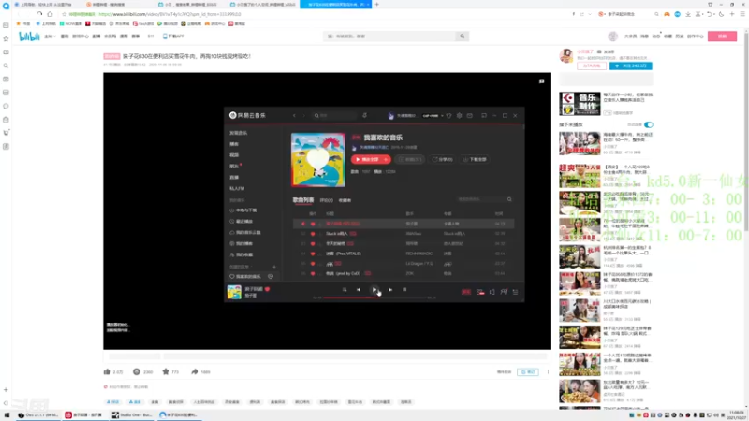Switch to NetEase 收藏者 tab
This screenshot has height=421, width=749.
(345, 200)
